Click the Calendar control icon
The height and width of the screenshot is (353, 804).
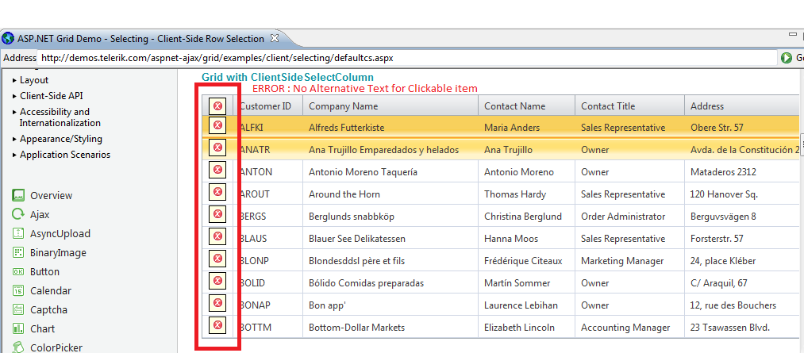pos(18,290)
